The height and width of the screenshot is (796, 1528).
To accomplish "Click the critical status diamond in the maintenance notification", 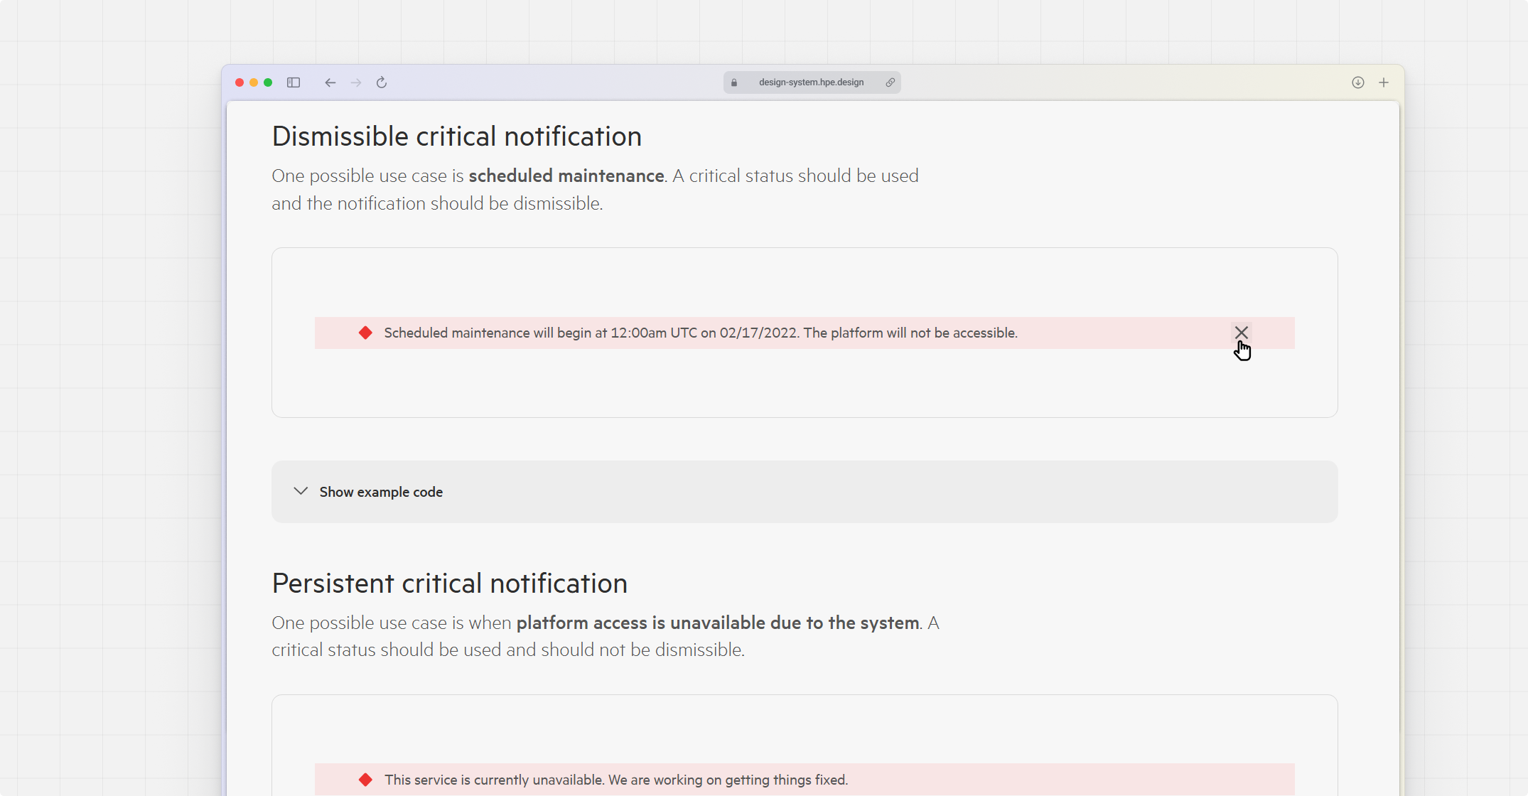I will point(365,333).
